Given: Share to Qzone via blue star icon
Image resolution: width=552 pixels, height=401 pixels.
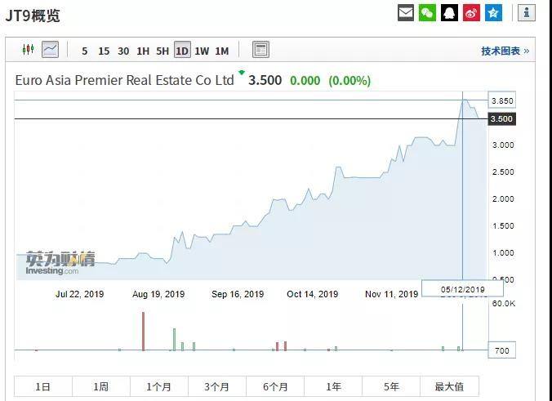Looking at the screenshot, I should [493, 13].
